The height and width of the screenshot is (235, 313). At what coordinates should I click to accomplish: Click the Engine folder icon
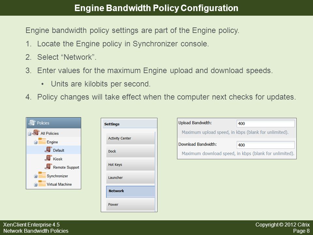pos(42,141)
